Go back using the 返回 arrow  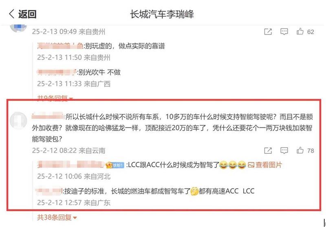pos(12,14)
